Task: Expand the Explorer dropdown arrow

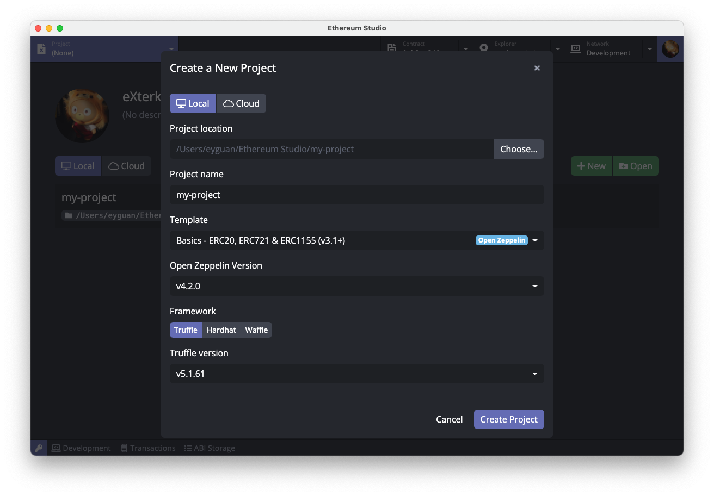Action: point(558,49)
